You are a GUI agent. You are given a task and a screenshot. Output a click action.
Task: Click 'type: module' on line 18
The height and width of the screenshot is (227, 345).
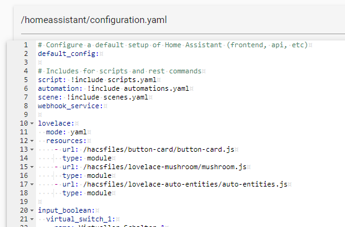pos(87,193)
